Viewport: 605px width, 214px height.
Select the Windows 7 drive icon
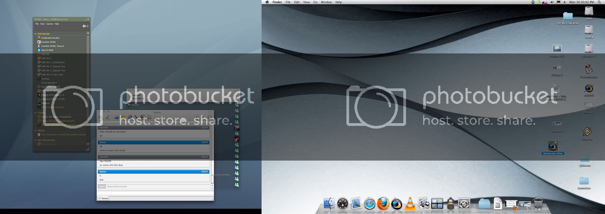coord(589,51)
